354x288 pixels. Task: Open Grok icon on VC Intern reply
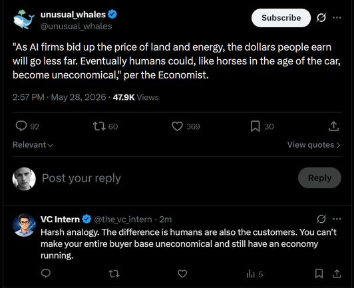coord(321,219)
